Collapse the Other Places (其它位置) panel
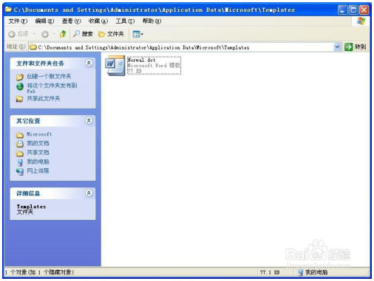374x281 pixels. tap(89, 120)
